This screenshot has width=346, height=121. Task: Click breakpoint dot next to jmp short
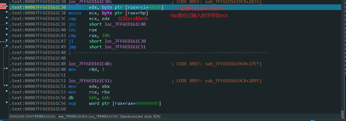(x=6, y=45)
